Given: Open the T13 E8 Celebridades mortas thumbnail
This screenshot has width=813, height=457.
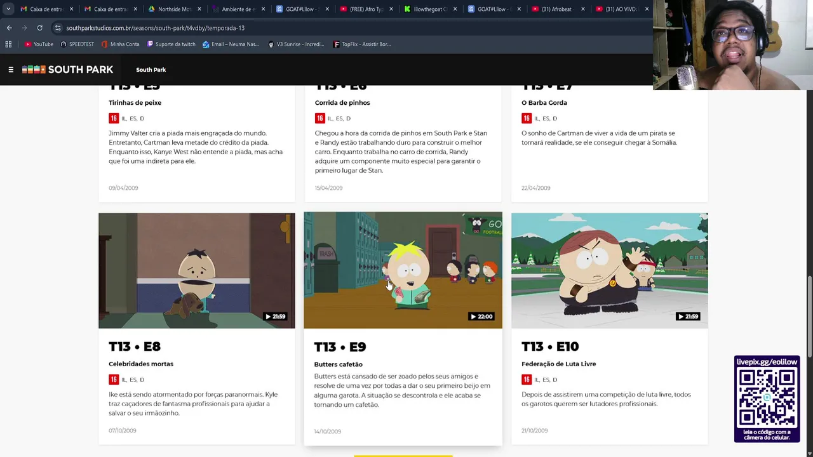Looking at the screenshot, I should pyautogui.click(x=197, y=270).
